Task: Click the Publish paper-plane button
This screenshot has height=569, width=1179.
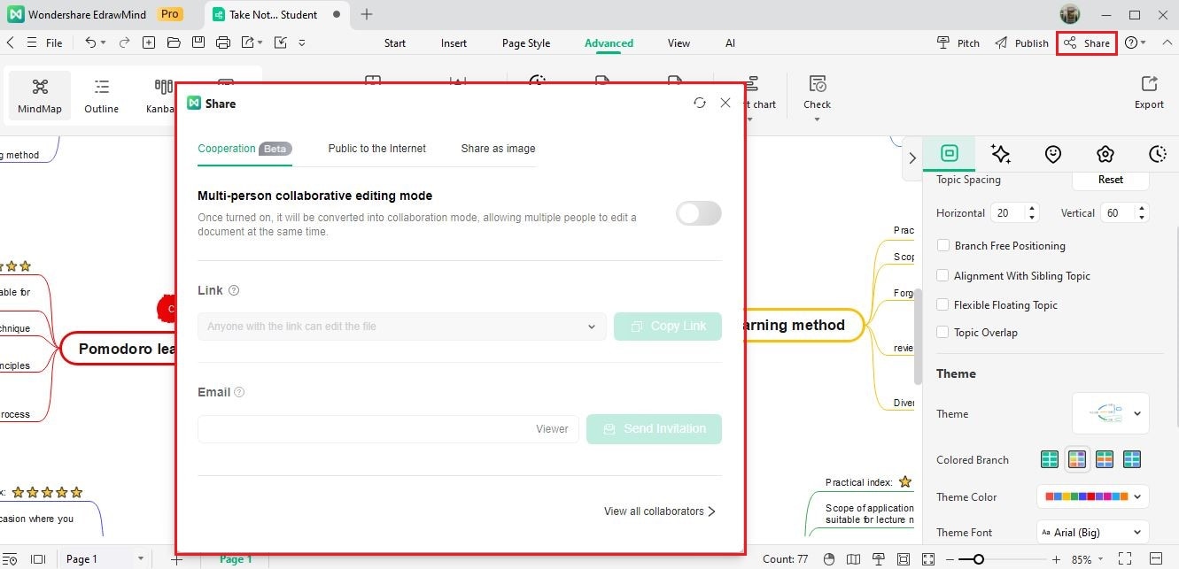Action: [1022, 42]
